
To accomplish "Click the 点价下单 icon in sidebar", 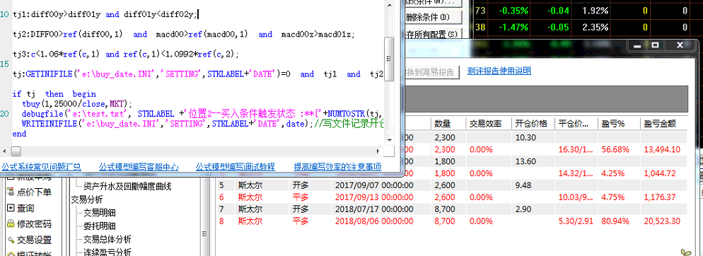I will 11,192.
